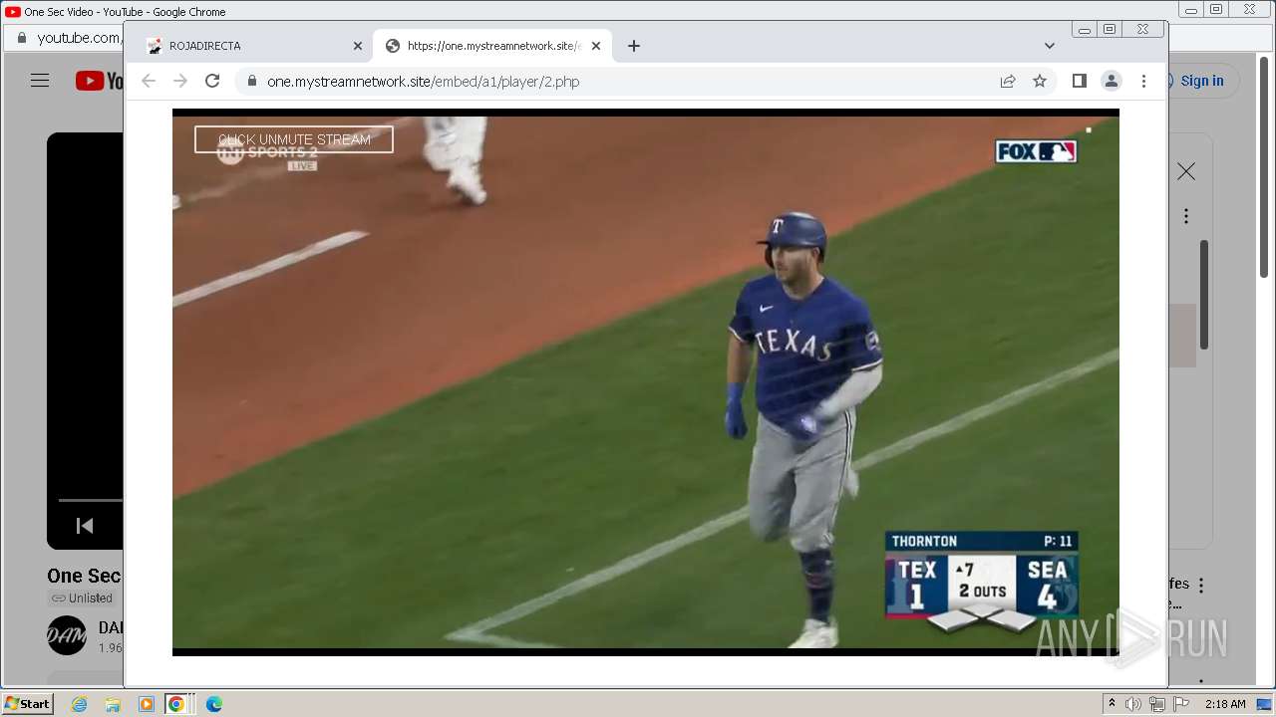Viewport: 1276px width, 717px height.
Task: Open Microsoft Edge from taskbar
Action: [213, 704]
